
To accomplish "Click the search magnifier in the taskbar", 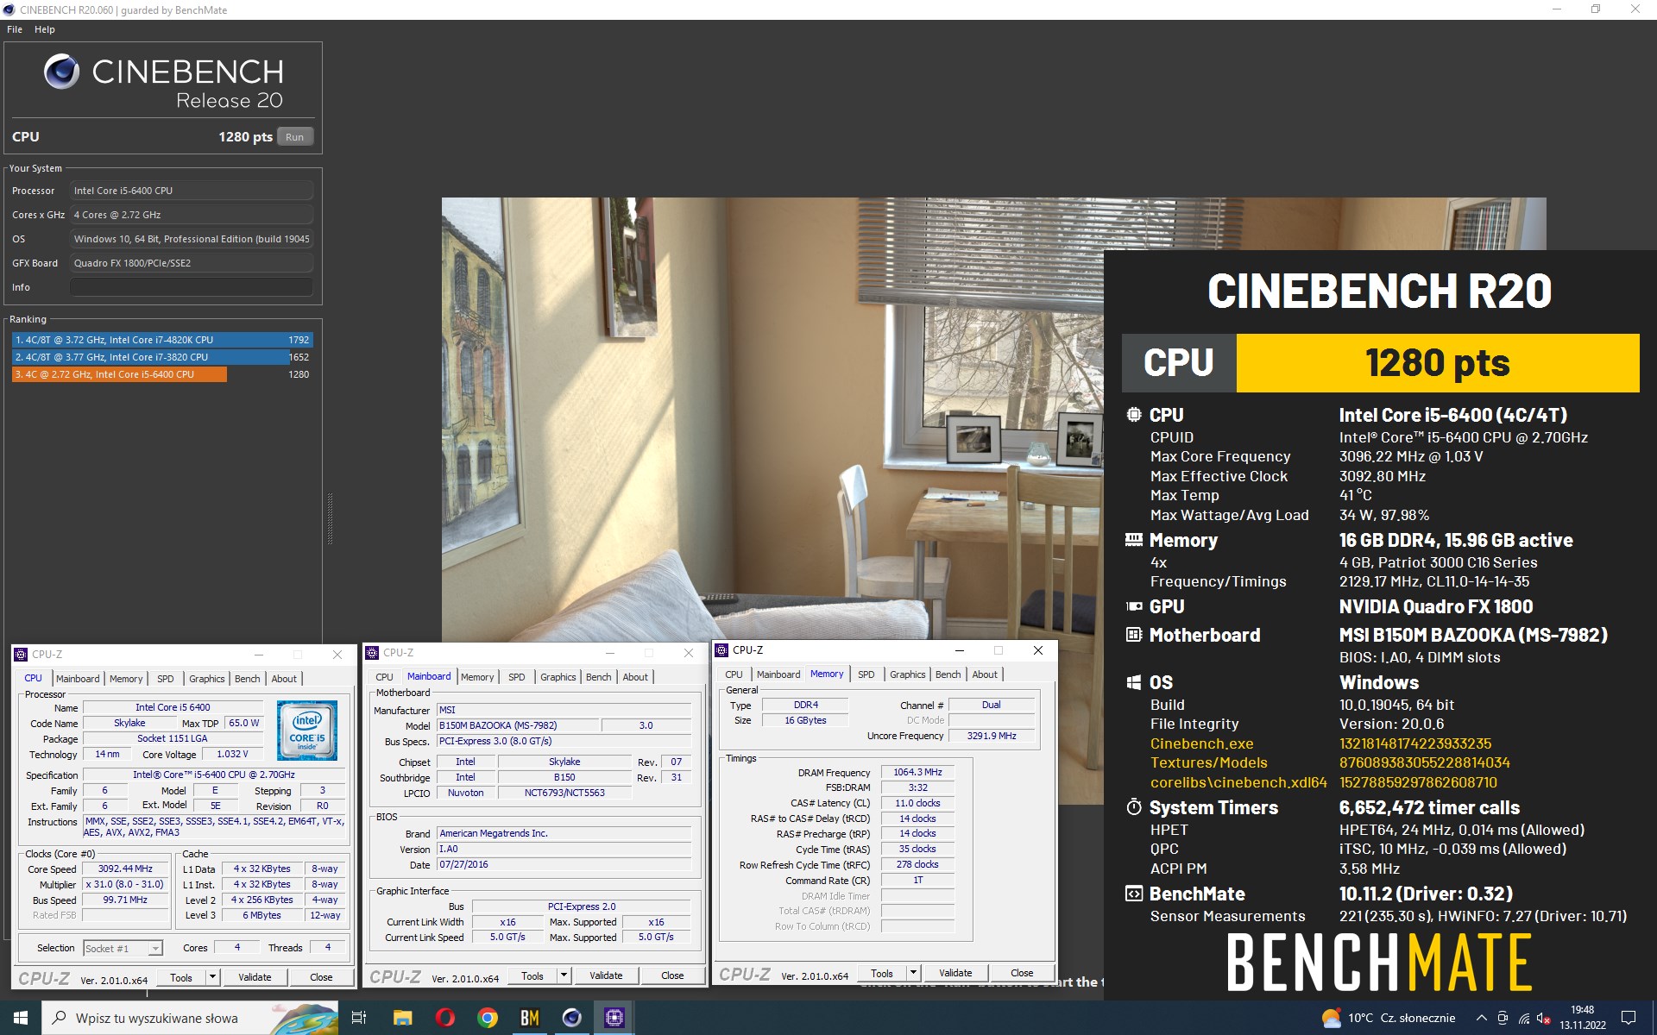I will pos(60,1018).
